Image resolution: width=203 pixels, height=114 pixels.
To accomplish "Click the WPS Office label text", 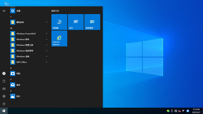I will (22, 62).
